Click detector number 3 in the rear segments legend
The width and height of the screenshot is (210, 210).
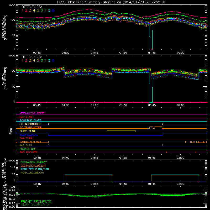(x=30, y=61)
